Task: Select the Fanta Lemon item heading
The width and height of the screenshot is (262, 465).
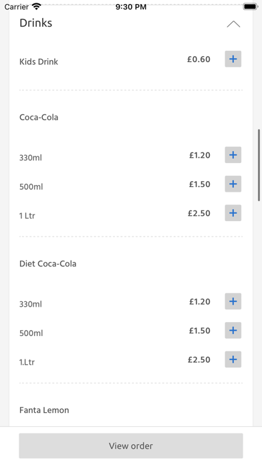Action: coord(44,410)
